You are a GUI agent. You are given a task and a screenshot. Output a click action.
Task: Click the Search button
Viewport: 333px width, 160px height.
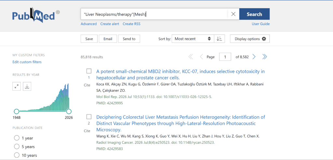pos(254,14)
